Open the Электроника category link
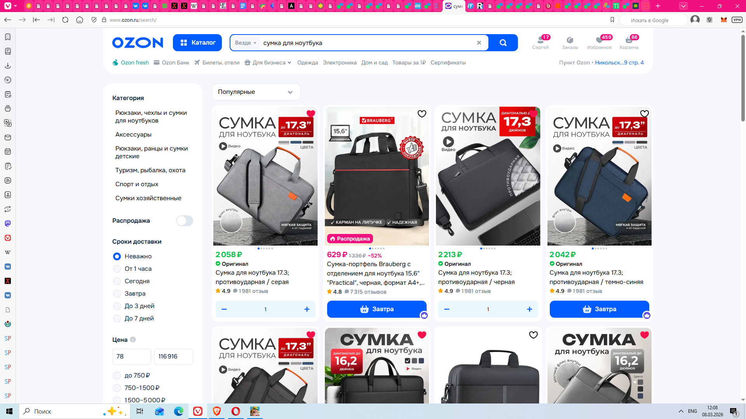Screen dimensions: 746x419 [x=339, y=62]
